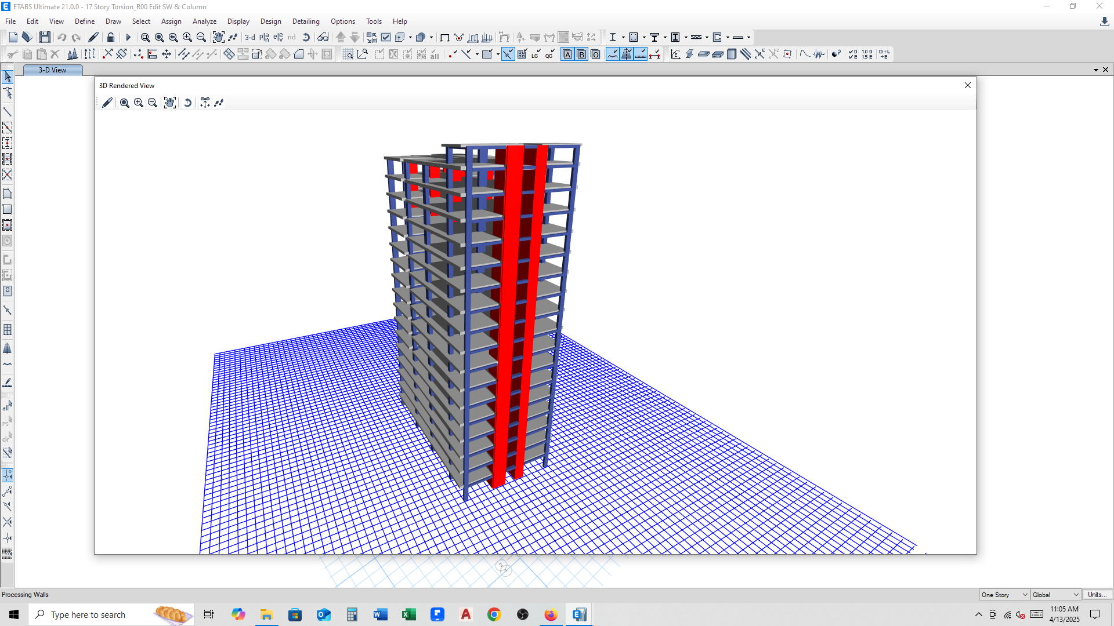Close the 3D Rendered View window
The height and width of the screenshot is (626, 1114).
pyautogui.click(x=967, y=85)
